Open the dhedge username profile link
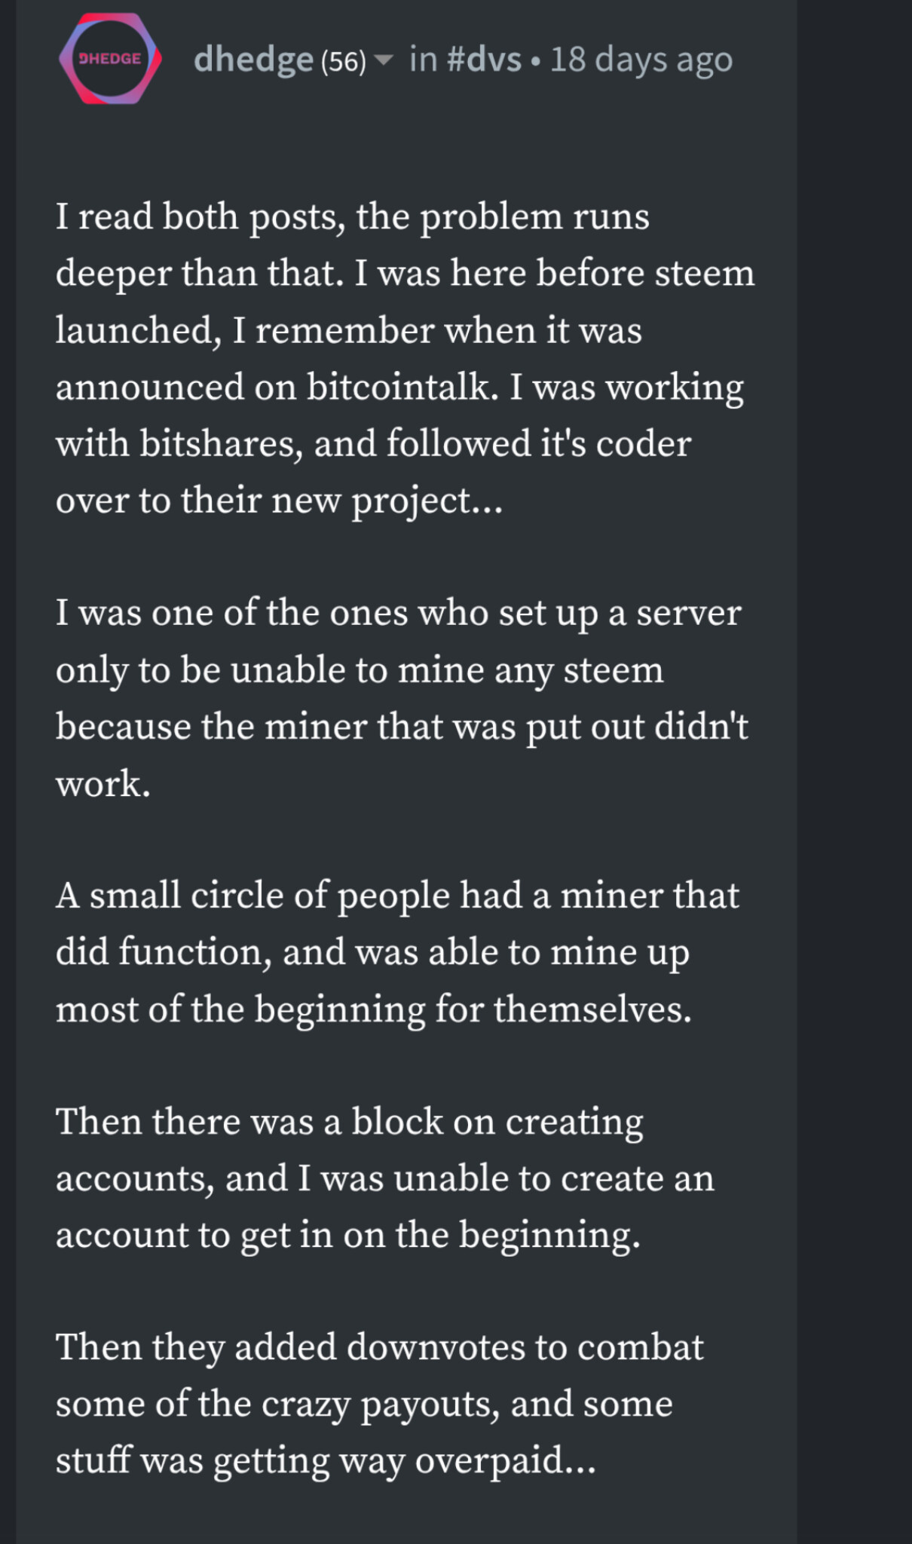 coord(253,60)
